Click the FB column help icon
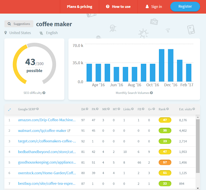This screenshot has height=190, width=206. 143,109
